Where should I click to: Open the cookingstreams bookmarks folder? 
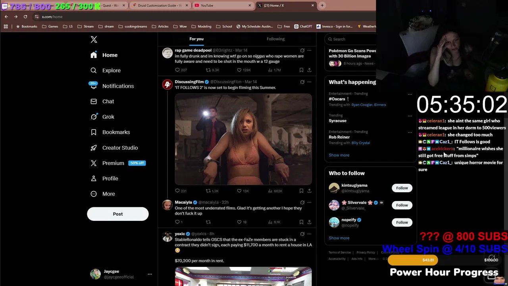(133, 27)
